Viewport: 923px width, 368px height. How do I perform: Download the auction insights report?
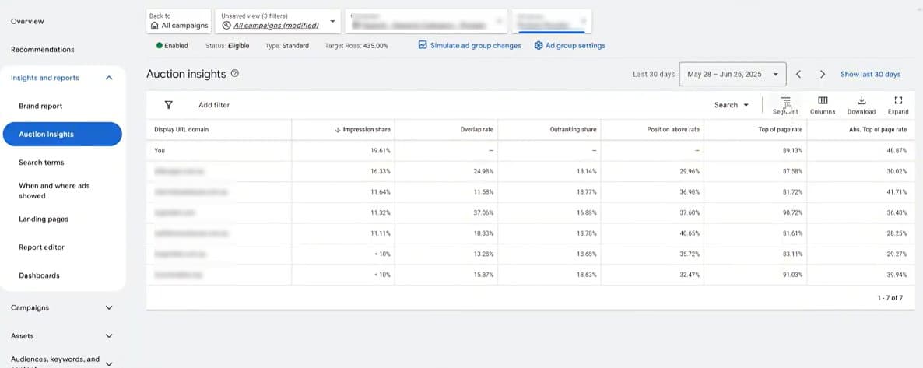(x=861, y=101)
